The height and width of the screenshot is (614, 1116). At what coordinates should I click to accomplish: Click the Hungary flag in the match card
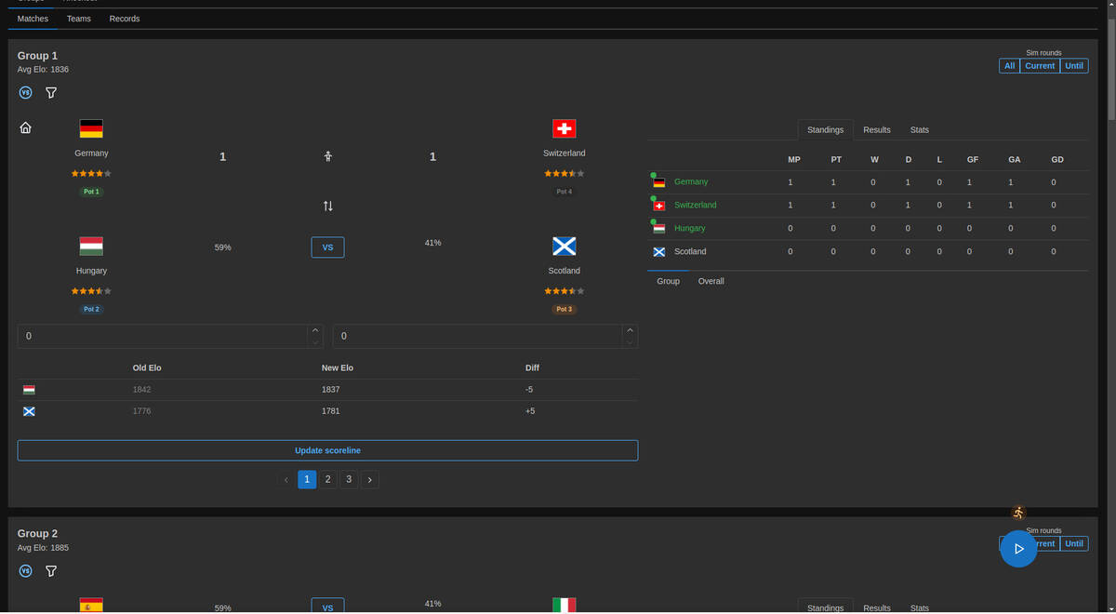coord(91,247)
